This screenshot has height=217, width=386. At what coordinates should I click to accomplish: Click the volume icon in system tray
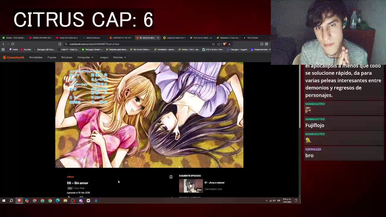coord(274,201)
